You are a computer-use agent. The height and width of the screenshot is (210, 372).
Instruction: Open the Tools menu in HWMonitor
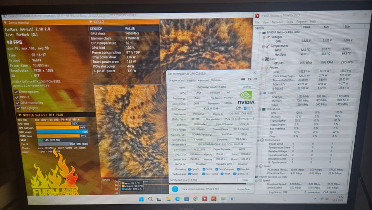[x=289, y=22]
